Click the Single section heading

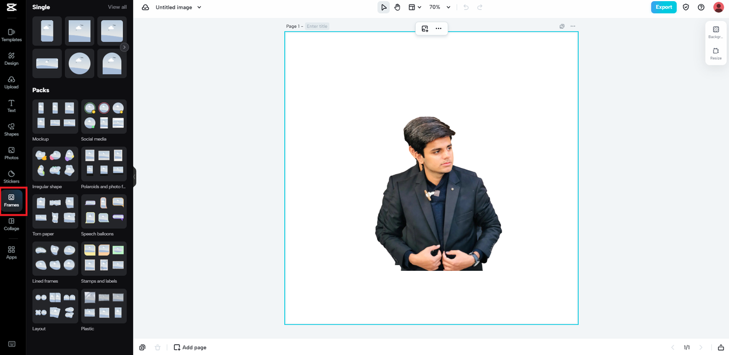coord(42,7)
